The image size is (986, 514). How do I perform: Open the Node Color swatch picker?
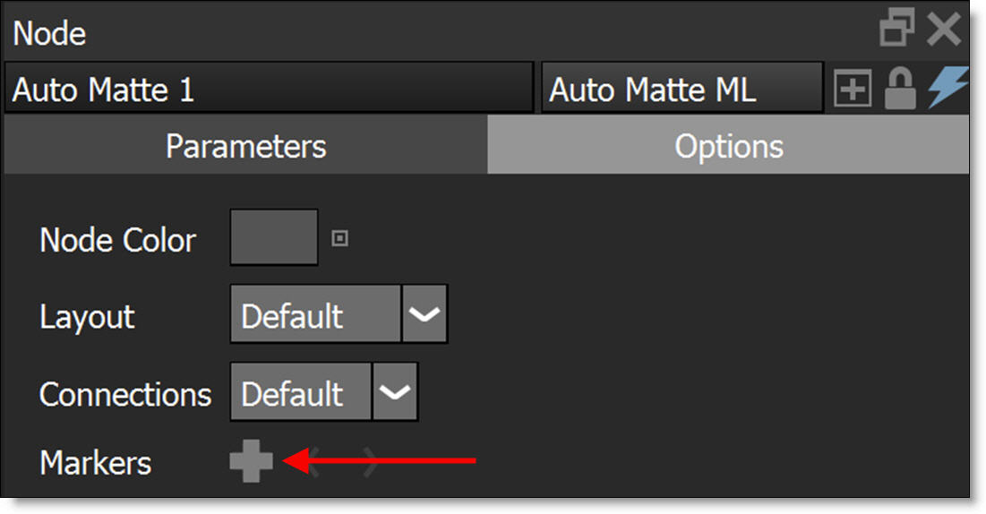click(x=274, y=238)
